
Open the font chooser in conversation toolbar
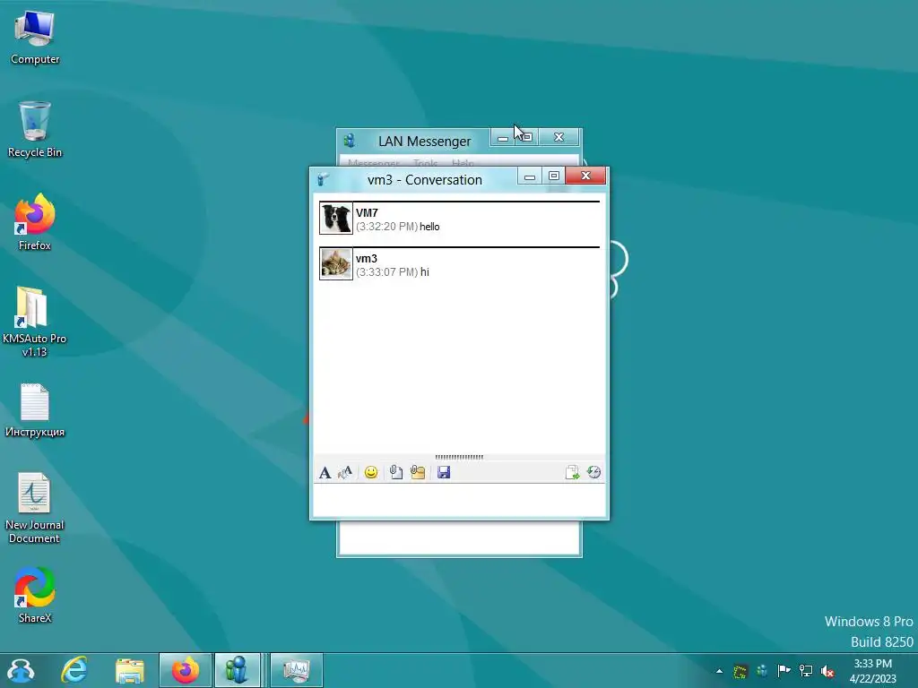(x=325, y=473)
